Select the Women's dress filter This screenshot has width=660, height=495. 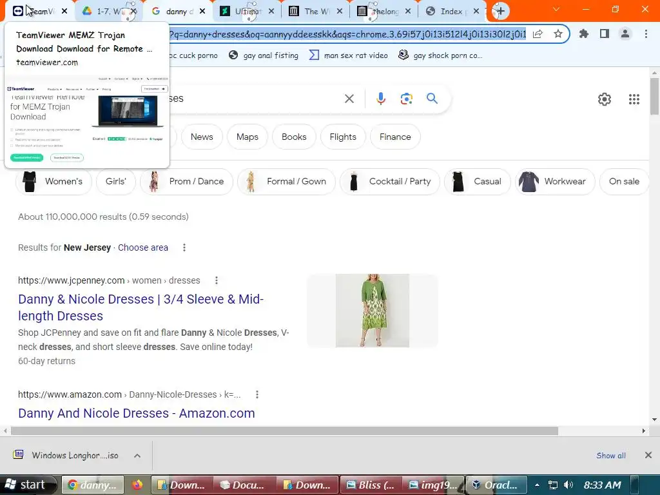click(53, 181)
